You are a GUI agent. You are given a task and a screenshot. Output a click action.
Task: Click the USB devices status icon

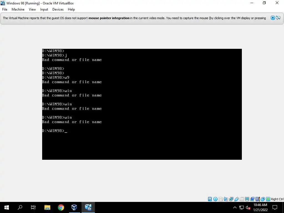(x=236, y=199)
